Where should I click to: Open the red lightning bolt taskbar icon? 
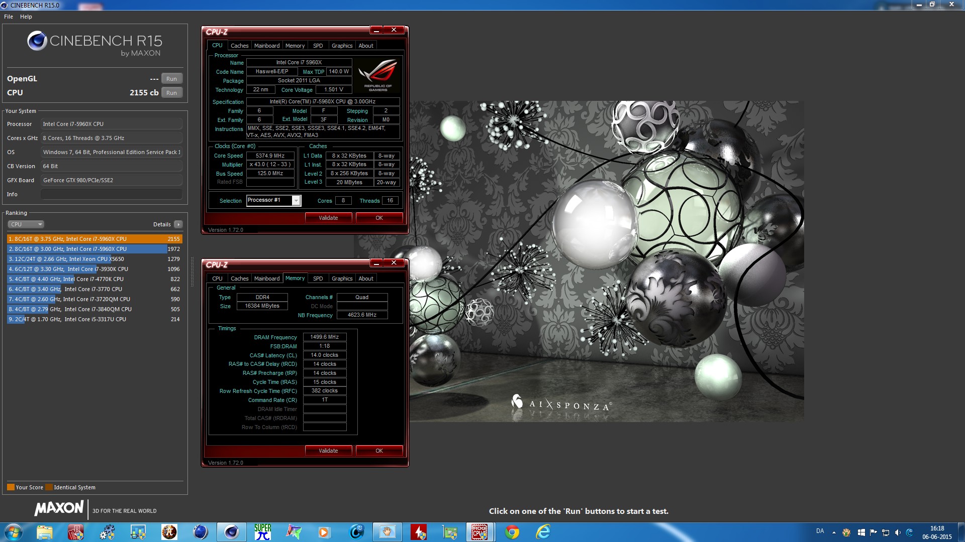pos(419,532)
